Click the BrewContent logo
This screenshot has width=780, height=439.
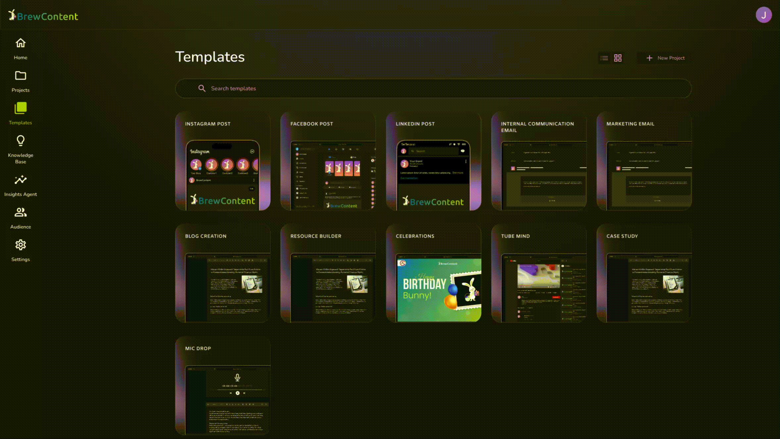coord(43,16)
